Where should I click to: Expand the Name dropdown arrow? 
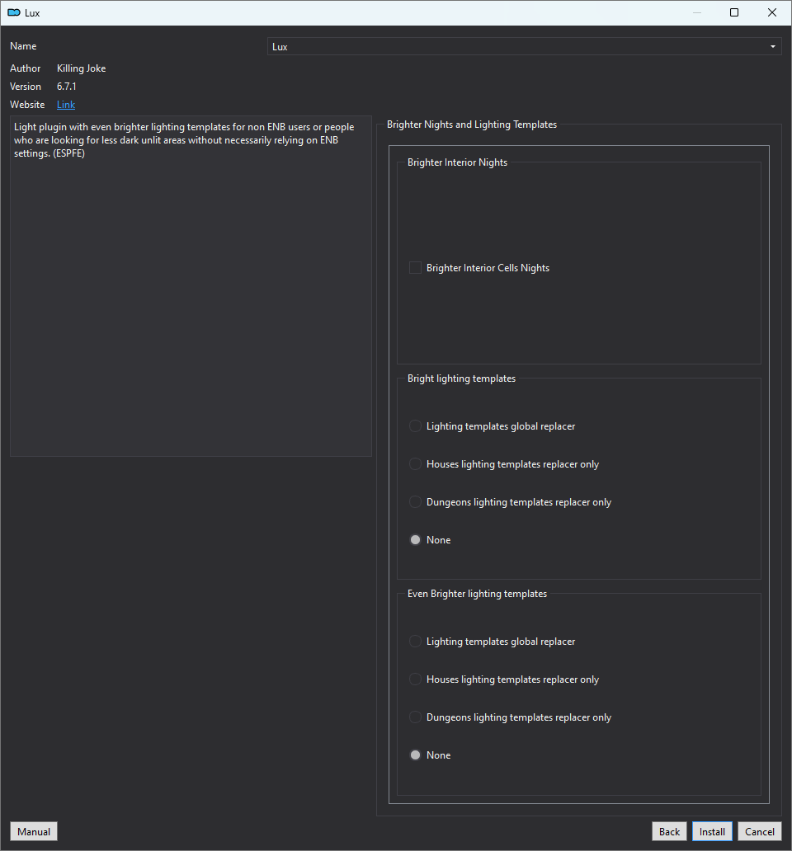click(772, 47)
